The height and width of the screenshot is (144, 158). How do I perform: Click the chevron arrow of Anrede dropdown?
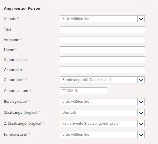[141, 19]
